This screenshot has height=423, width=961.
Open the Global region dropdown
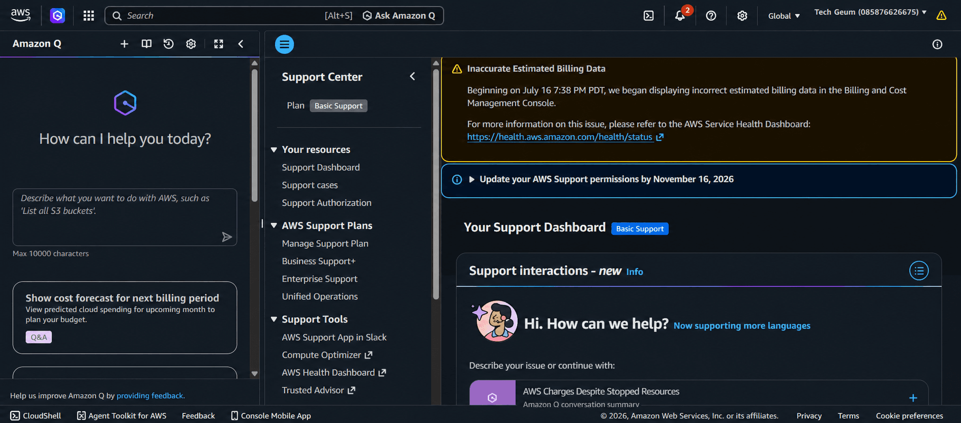point(784,16)
